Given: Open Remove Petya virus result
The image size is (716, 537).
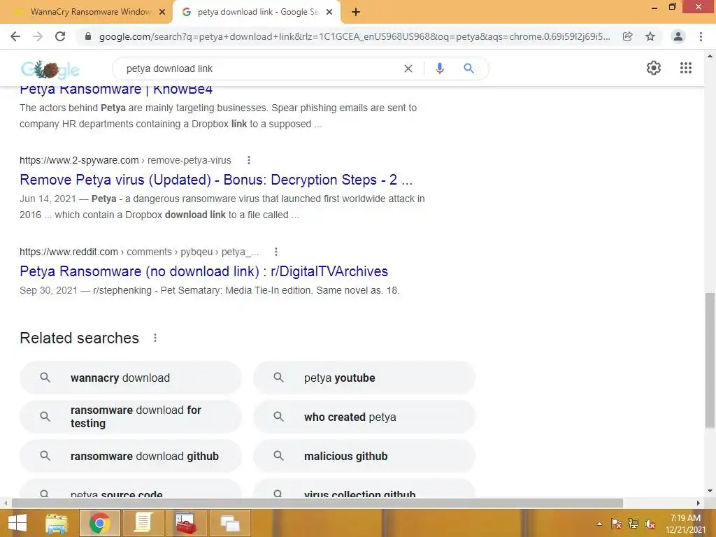Looking at the screenshot, I should (x=216, y=180).
